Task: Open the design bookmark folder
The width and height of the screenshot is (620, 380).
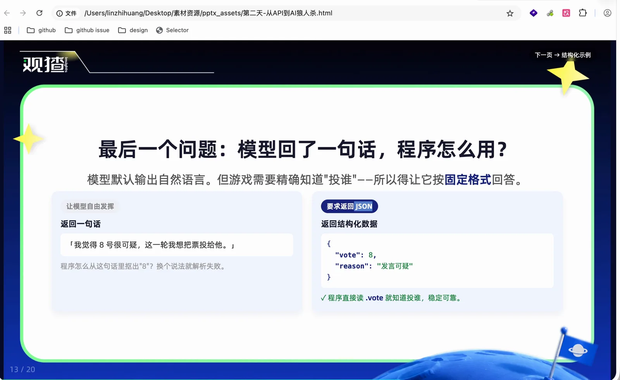Action: coord(133,30)
